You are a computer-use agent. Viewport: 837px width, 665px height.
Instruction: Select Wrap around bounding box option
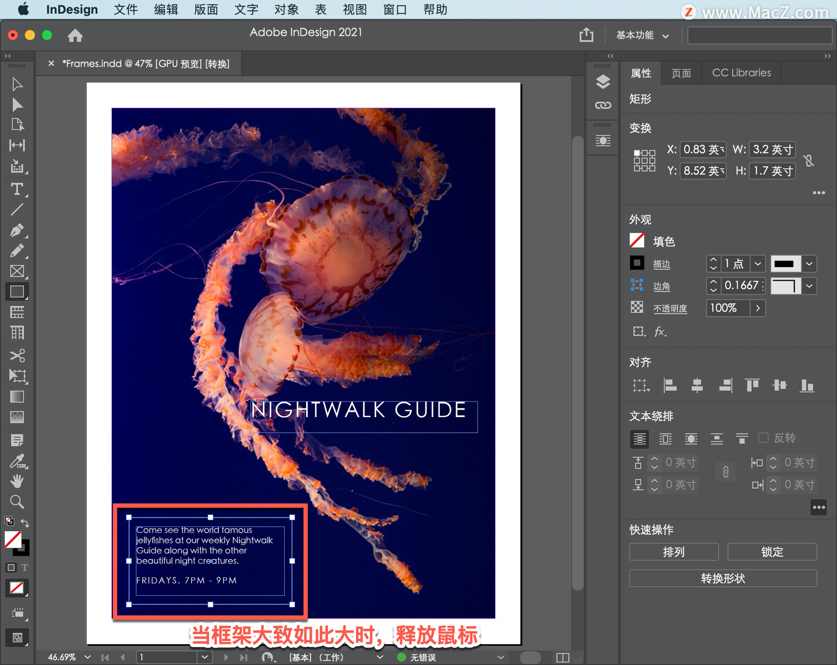click(665, 439)
